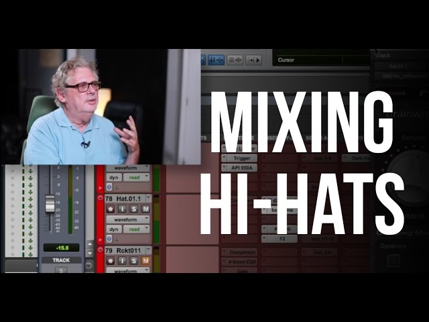Toggle input monitoring on the Rckt011 track
Viewport: 429px width, 322px height.
(122, 261)
